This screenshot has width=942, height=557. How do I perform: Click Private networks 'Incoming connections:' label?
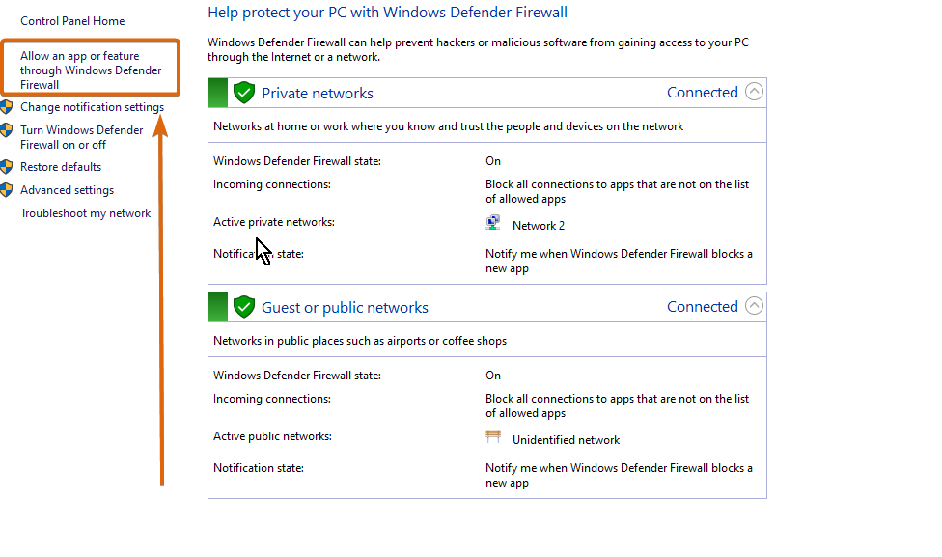point(272,184)
